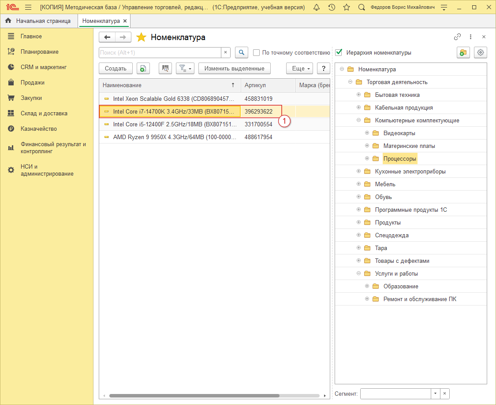Open hierarchy settings gear icon
The height and width of the screenshot is (405, 496).
(x=481, y=52)
